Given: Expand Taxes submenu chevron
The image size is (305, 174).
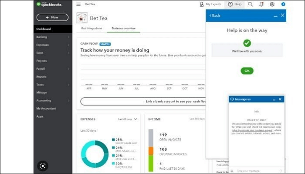Looking at the screenshot, I should point(68,85).
